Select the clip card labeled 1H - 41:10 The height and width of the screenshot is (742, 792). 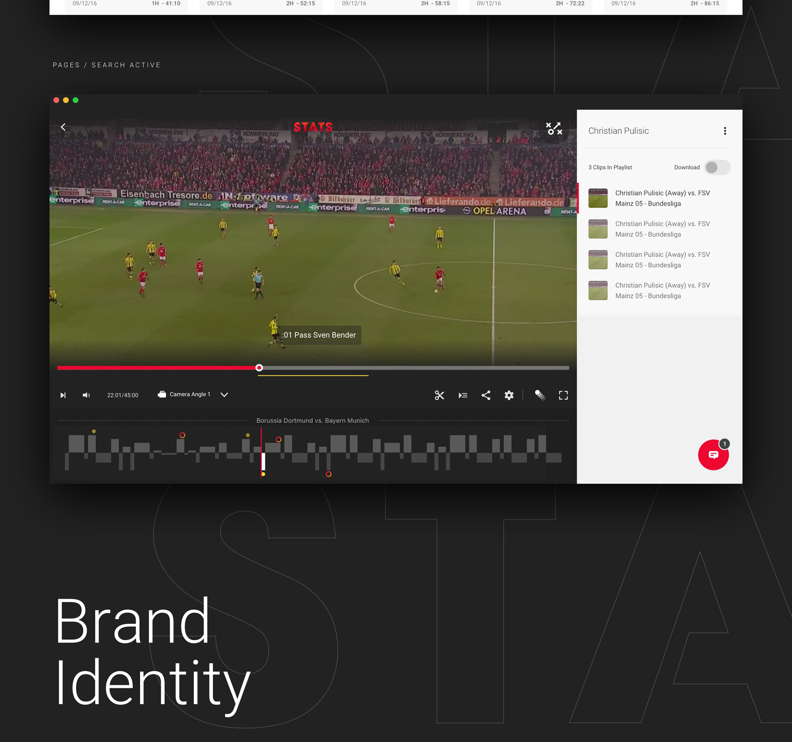(127, 6)
